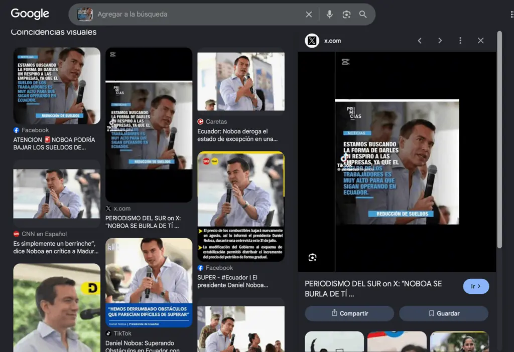The width and height of the screenshot is (514, 352).
Task: Click the 'Facebook' source label of first result
Action: (35, 130)
